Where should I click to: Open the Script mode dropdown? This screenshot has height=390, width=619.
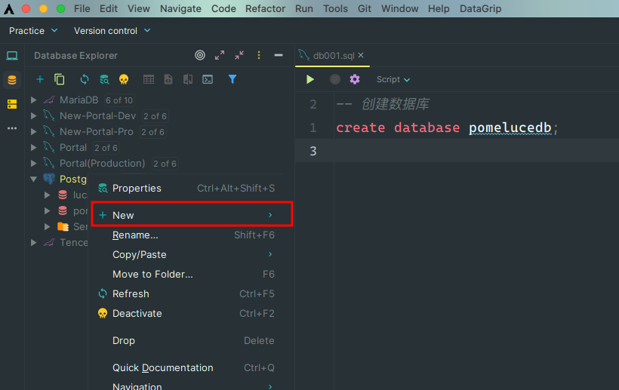pos(393,79)
